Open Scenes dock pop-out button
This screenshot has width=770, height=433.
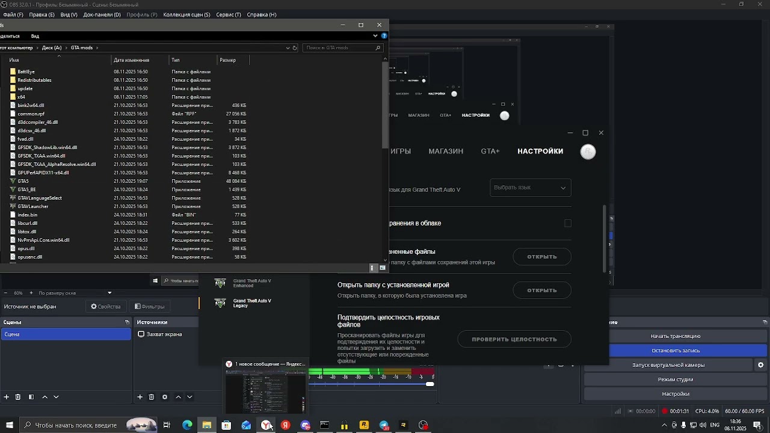click(x=127, y=322)
